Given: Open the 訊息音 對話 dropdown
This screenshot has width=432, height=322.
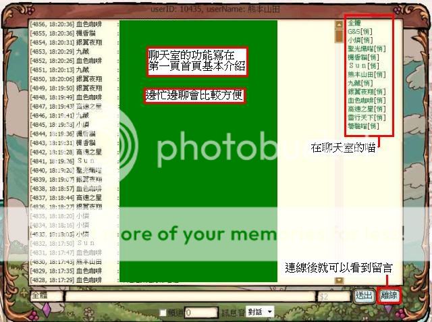Looking at the screenshot, I should coord(260,312).
